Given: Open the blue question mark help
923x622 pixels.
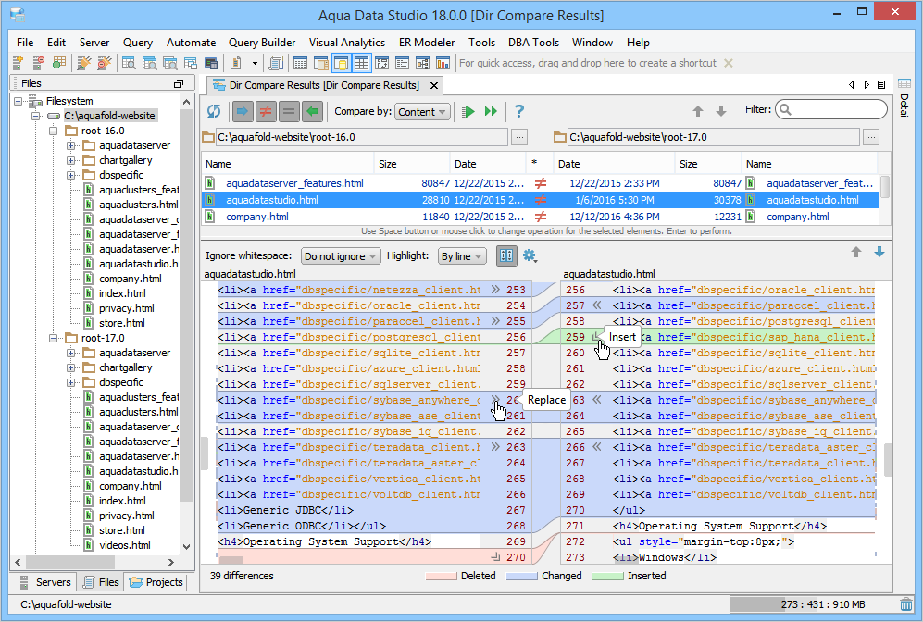Looking at the screenshot, I should 519,111.
